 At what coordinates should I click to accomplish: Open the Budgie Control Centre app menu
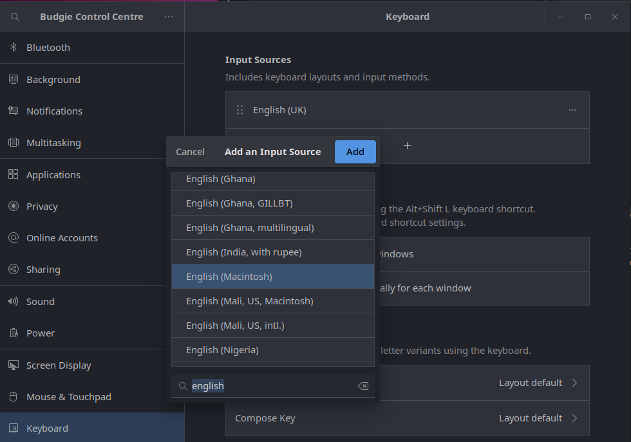tap(169, 16)
